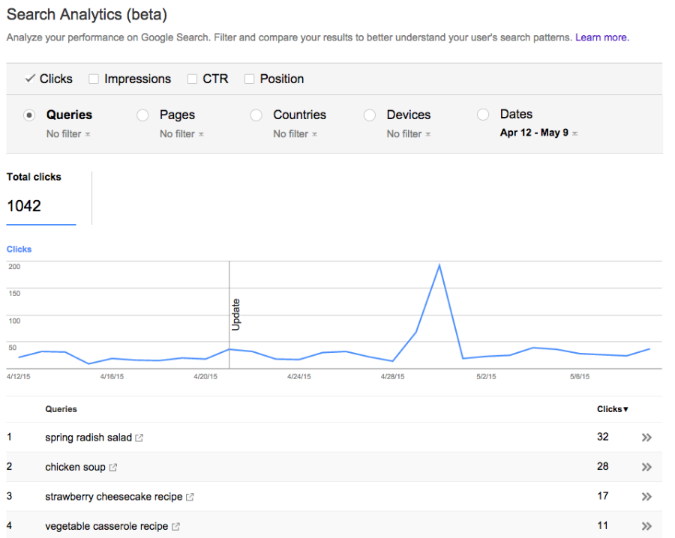Open external link icon beside chicken soup
This screenshot has width=675, height=538.
pos(113,468)
